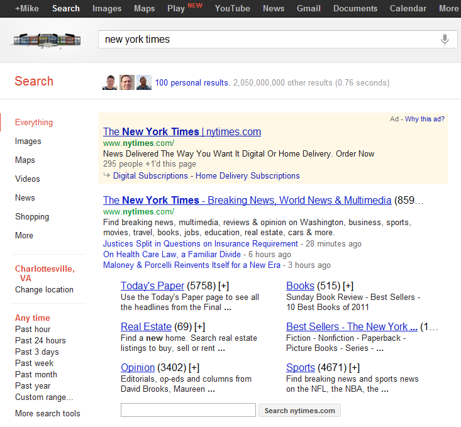Viewport: 461px width, 427px height.
Task: Limit results to Past hour
Action: [33, 329]
